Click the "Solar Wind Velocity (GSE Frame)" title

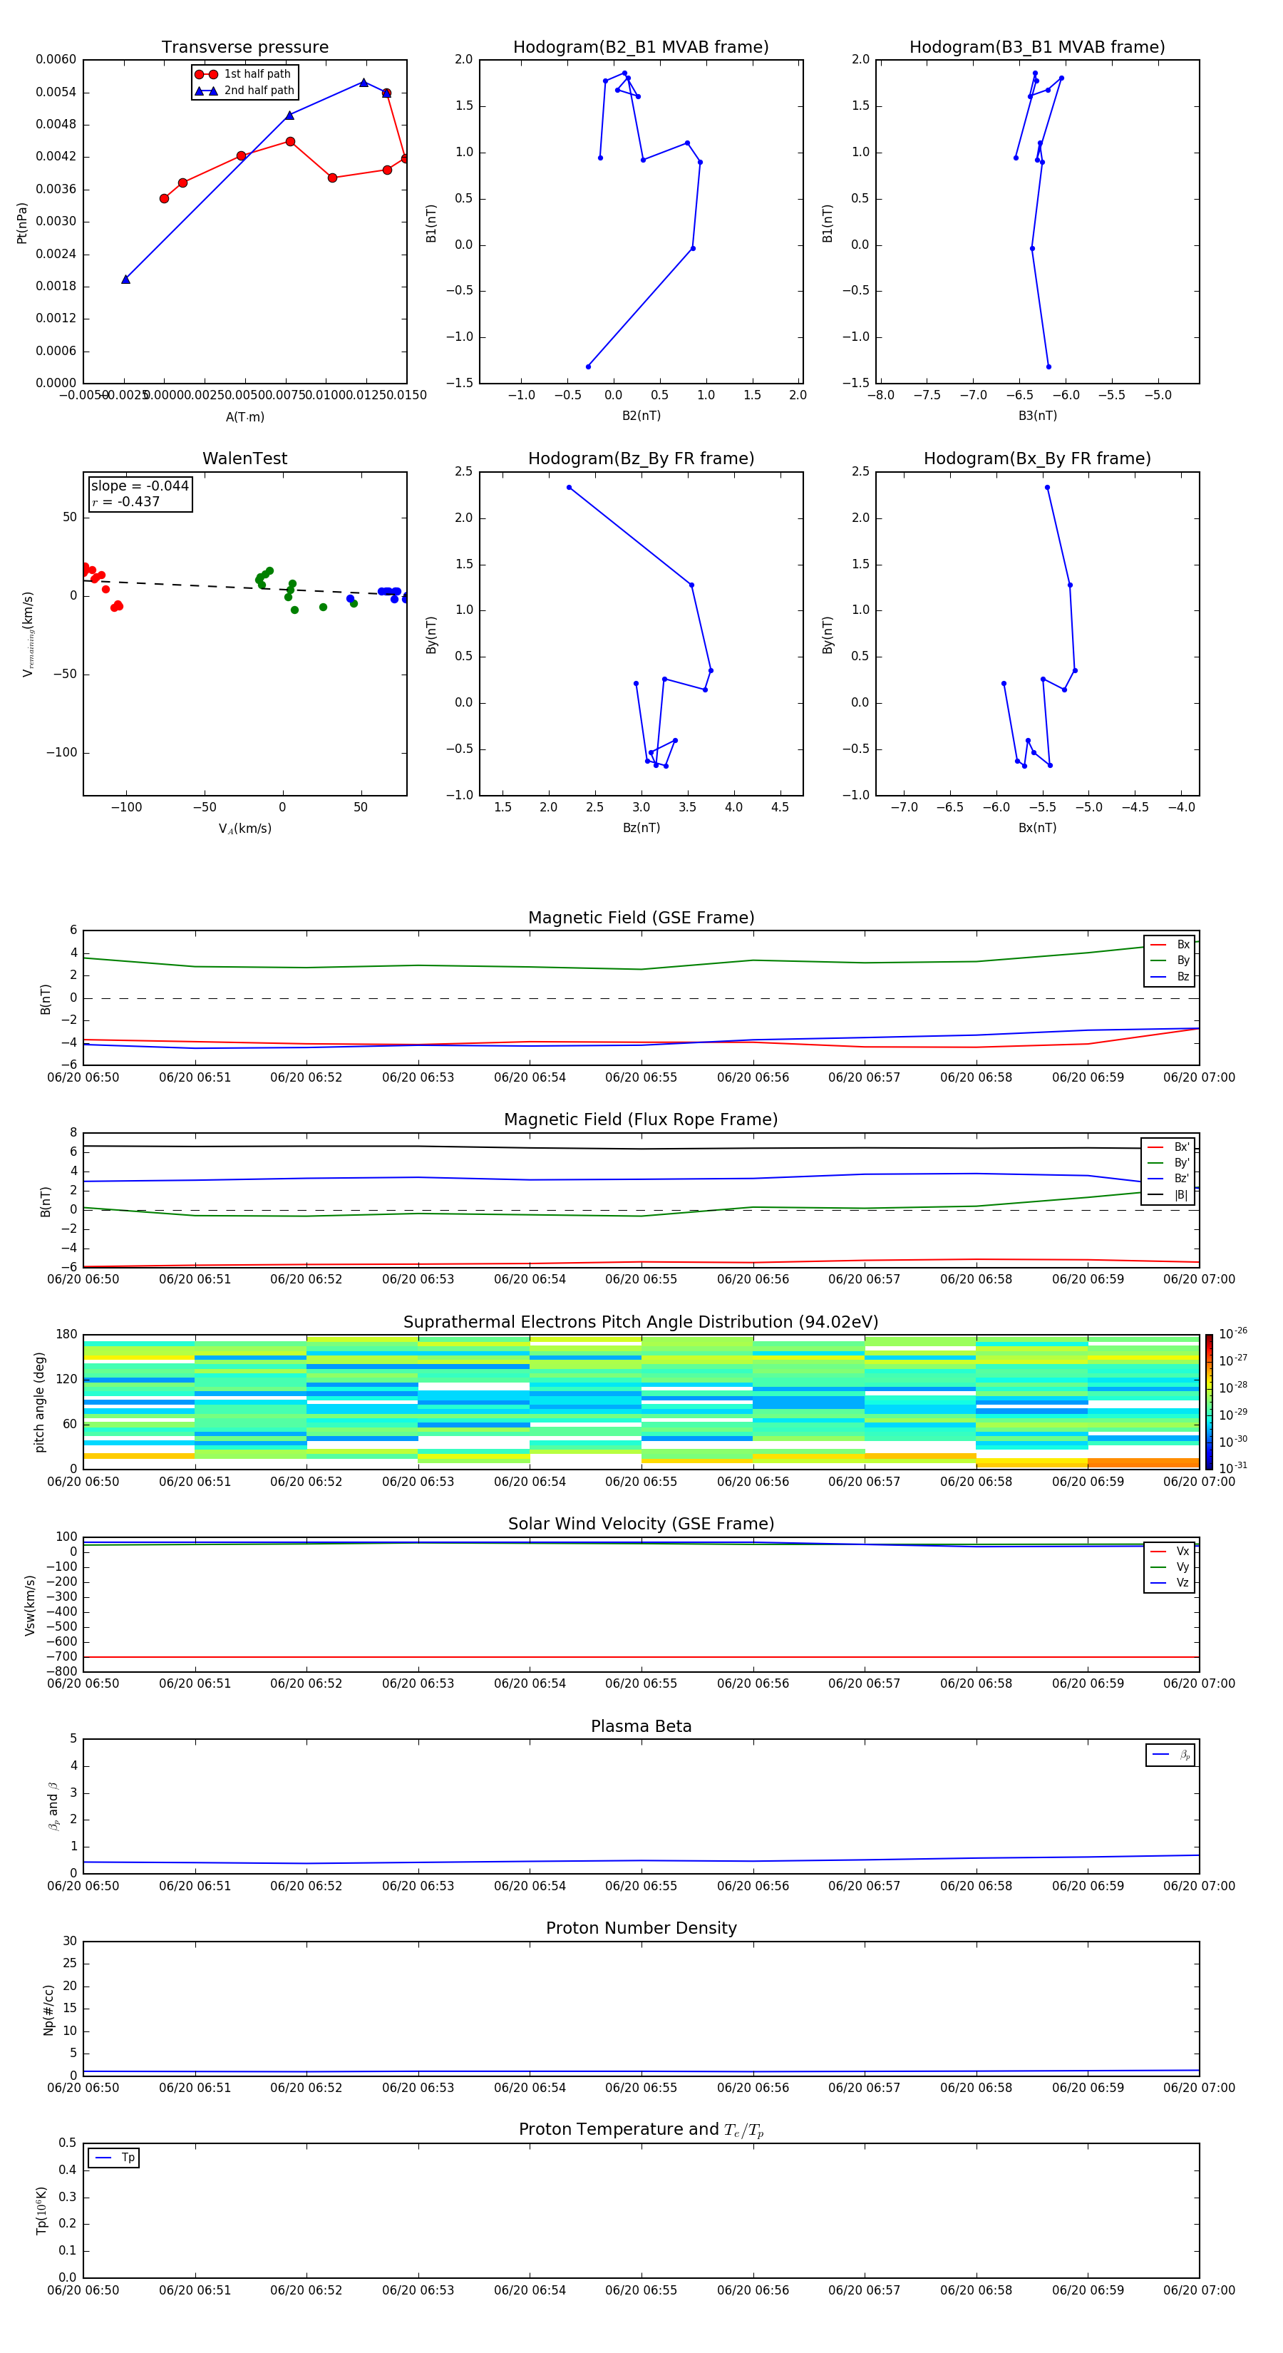pos(641,1524)
